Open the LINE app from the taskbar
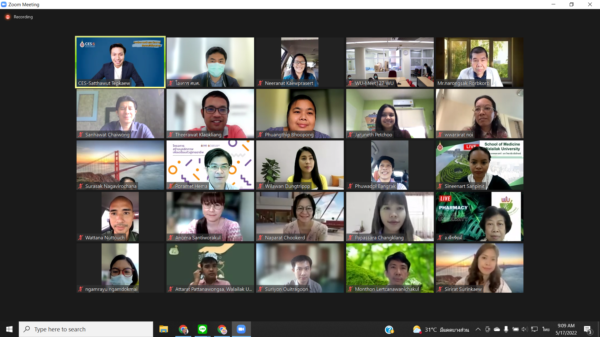The height and width of the screenshot is (337, 600). 202,329
